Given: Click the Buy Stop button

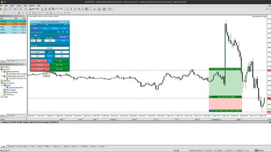Looking at the screenshot, I should (59, 65).
